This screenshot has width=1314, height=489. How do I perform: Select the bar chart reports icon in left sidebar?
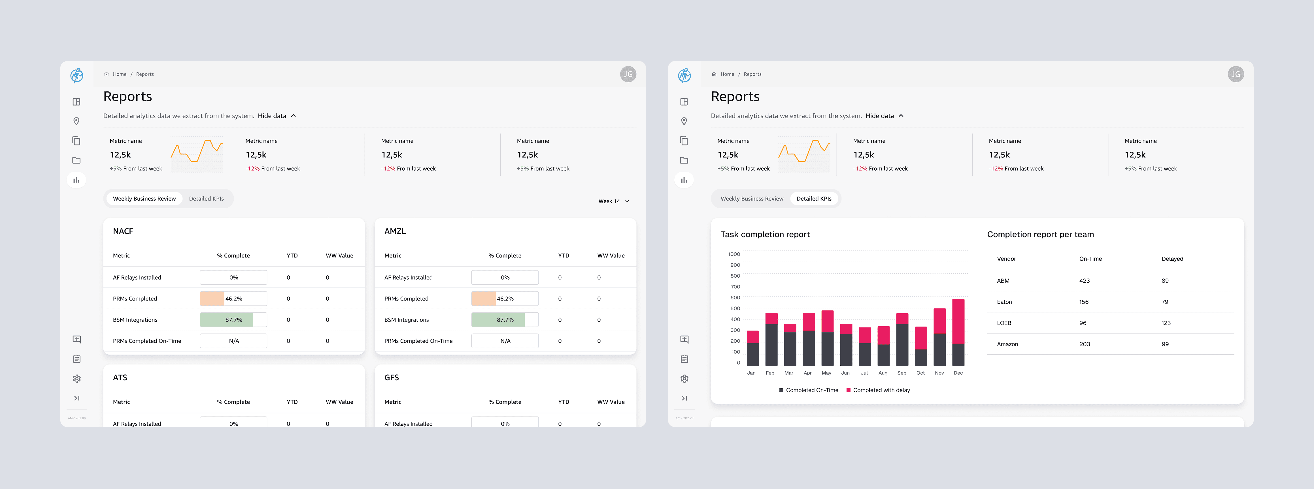pos(76,180)
